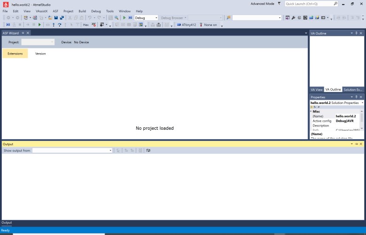The image size is (366, 235).
Task: Pin the VA Outline panel
Action: click(x=356, y=33)
